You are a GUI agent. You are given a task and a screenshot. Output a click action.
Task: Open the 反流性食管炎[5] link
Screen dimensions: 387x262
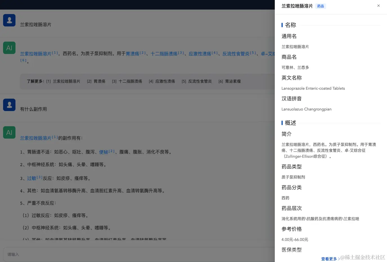(239, 53)
